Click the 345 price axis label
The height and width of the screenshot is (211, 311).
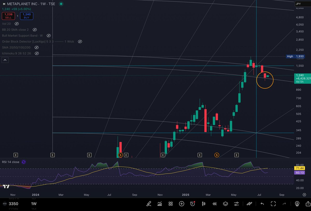click(x=299, y=130)
